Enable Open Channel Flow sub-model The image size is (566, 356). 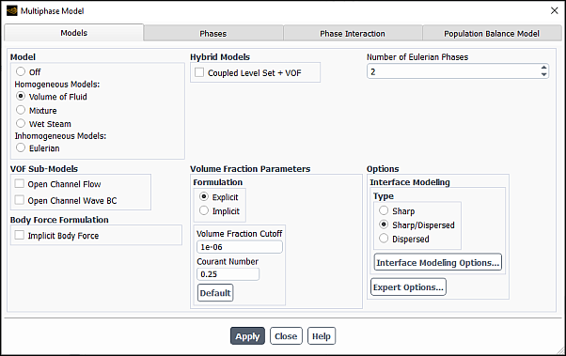pos(20,183)
